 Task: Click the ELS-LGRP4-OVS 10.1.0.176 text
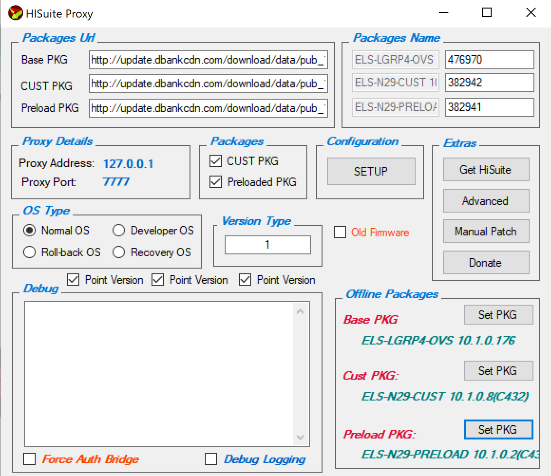pos(438,340)
